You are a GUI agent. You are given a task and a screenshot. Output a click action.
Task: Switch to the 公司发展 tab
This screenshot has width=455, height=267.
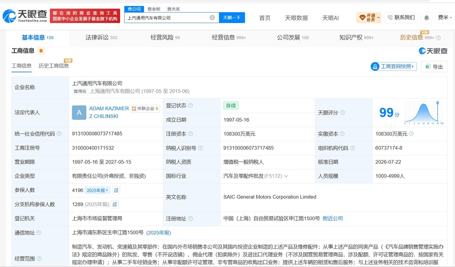click(x=293, y=37)
